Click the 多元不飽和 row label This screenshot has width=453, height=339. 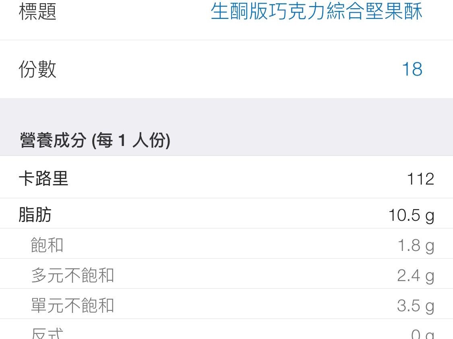point(72,275)
